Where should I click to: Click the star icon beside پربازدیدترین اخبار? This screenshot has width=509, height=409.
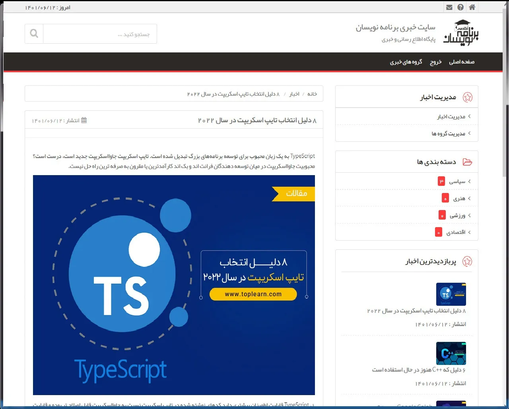[467, 261]
